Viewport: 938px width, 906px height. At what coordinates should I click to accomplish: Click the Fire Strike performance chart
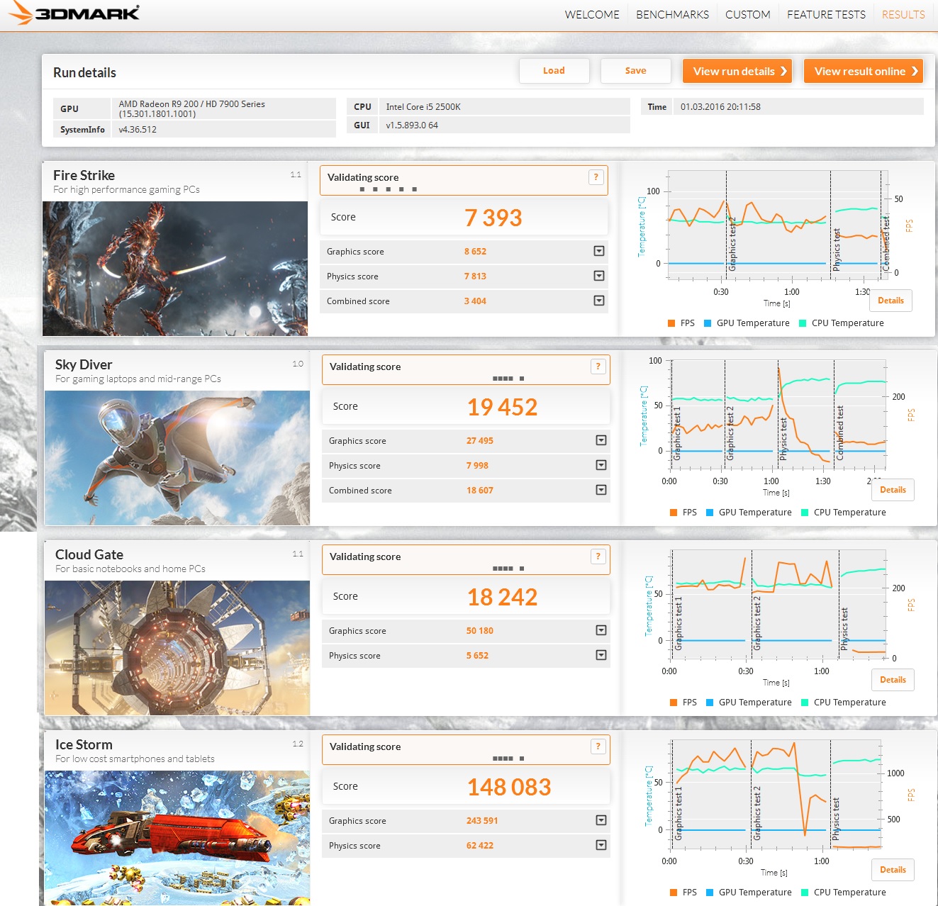pyautogui.click(x=774, y=225)
